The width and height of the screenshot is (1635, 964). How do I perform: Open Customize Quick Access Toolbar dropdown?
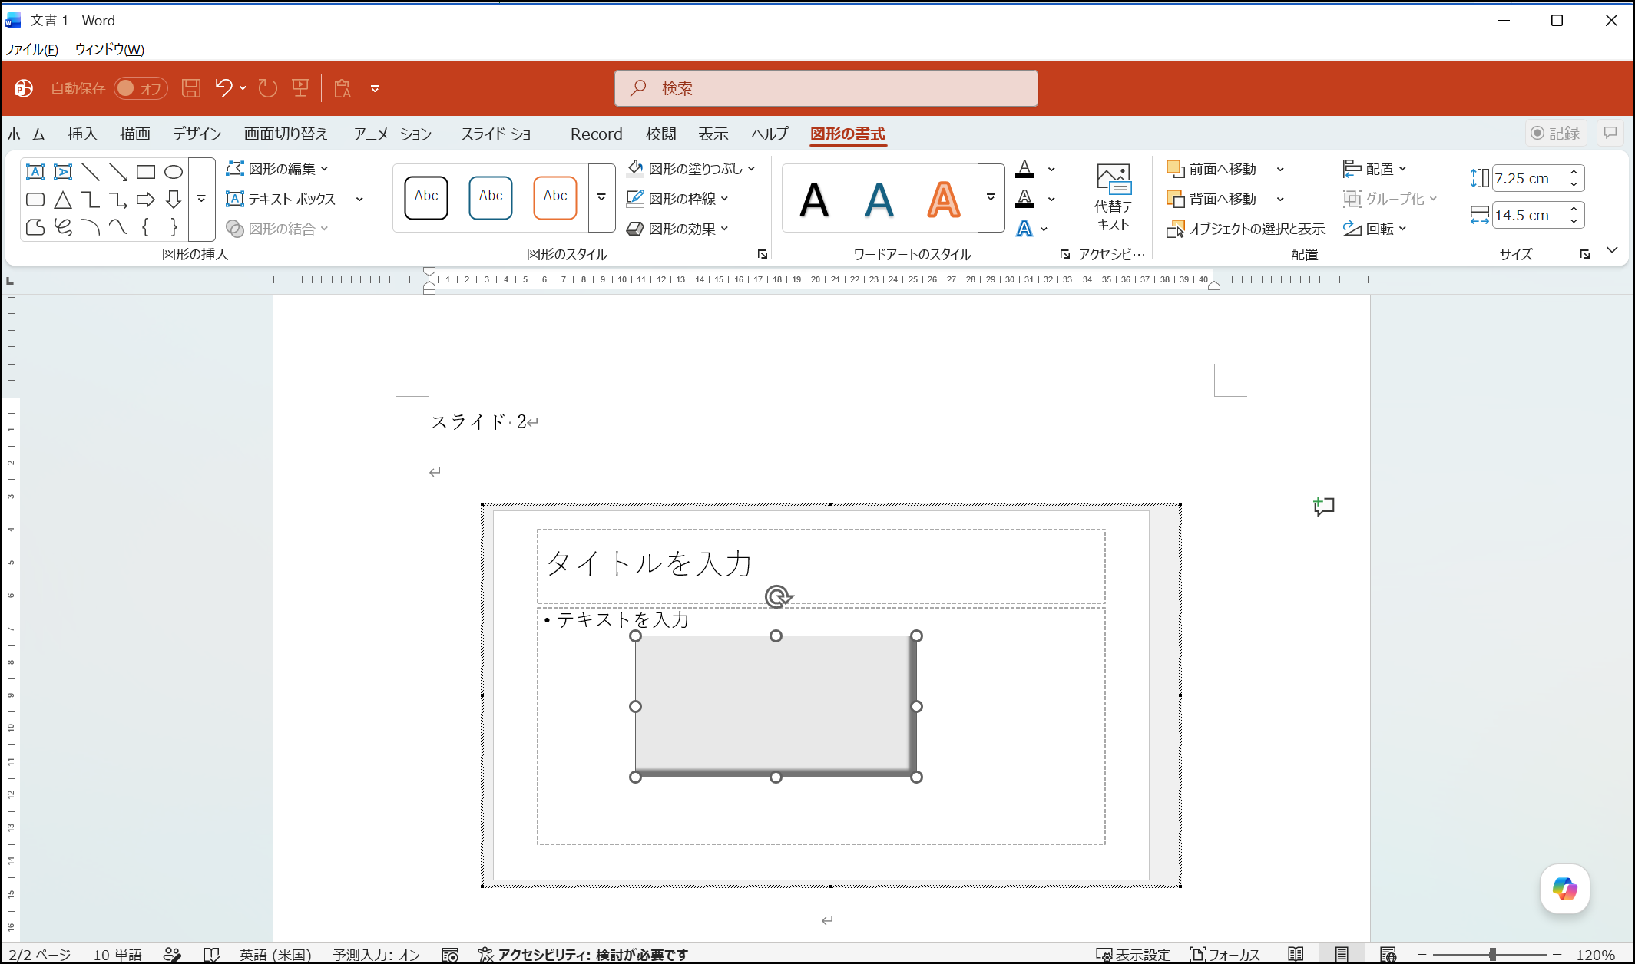coord(375,88)
